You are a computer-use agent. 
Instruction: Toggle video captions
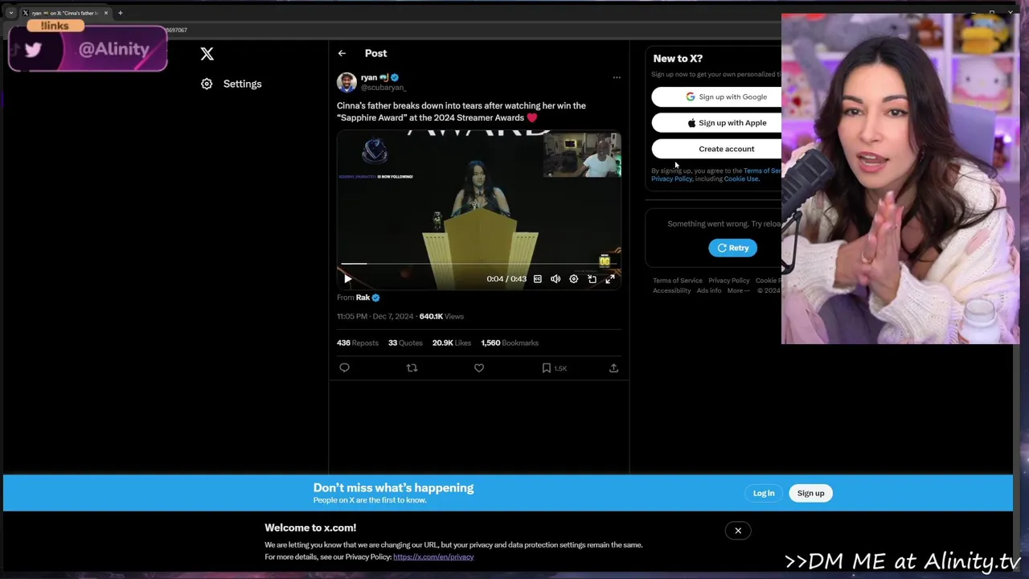click(x=538, y=279)
